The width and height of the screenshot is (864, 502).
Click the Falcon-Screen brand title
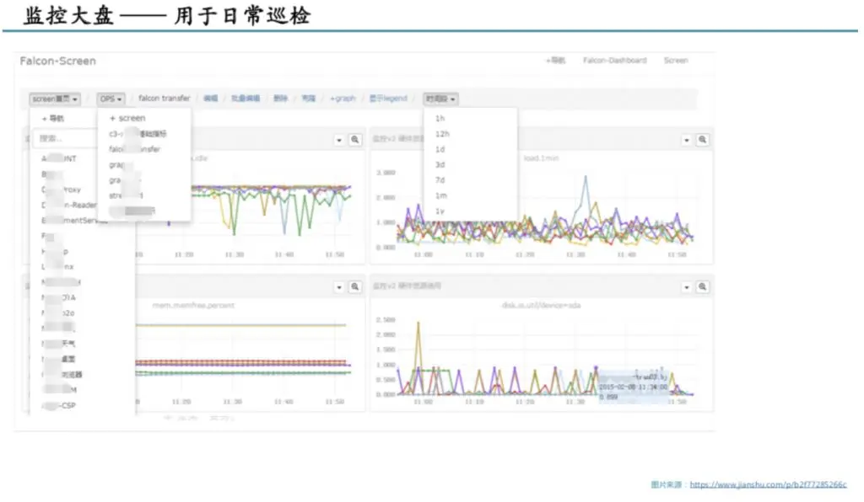pos(58,61)
